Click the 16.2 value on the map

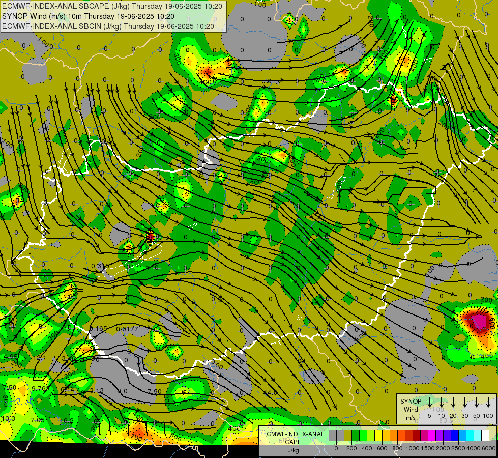coord(67,420)
